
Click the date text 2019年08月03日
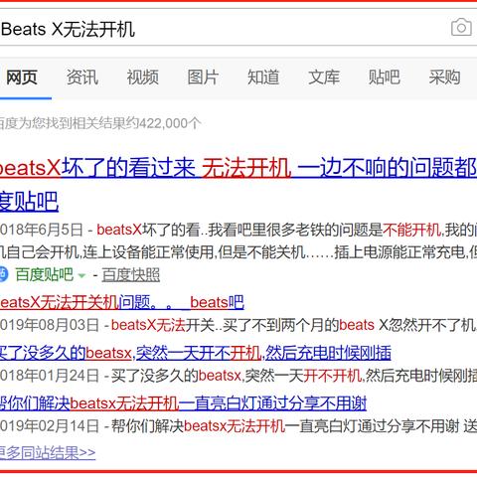50,325
